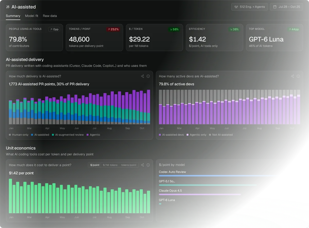The width and height of the screenshot is (309, 228).
Task: Share the 'How many active devs are AI-assisted?' chart
Action: (x=293, y=76)
